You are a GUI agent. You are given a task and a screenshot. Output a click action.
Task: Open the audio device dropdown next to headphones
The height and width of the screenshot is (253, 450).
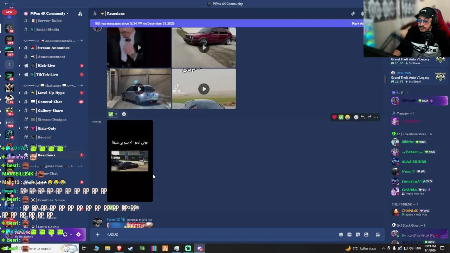pyautogui.click(x=71, y=234)
